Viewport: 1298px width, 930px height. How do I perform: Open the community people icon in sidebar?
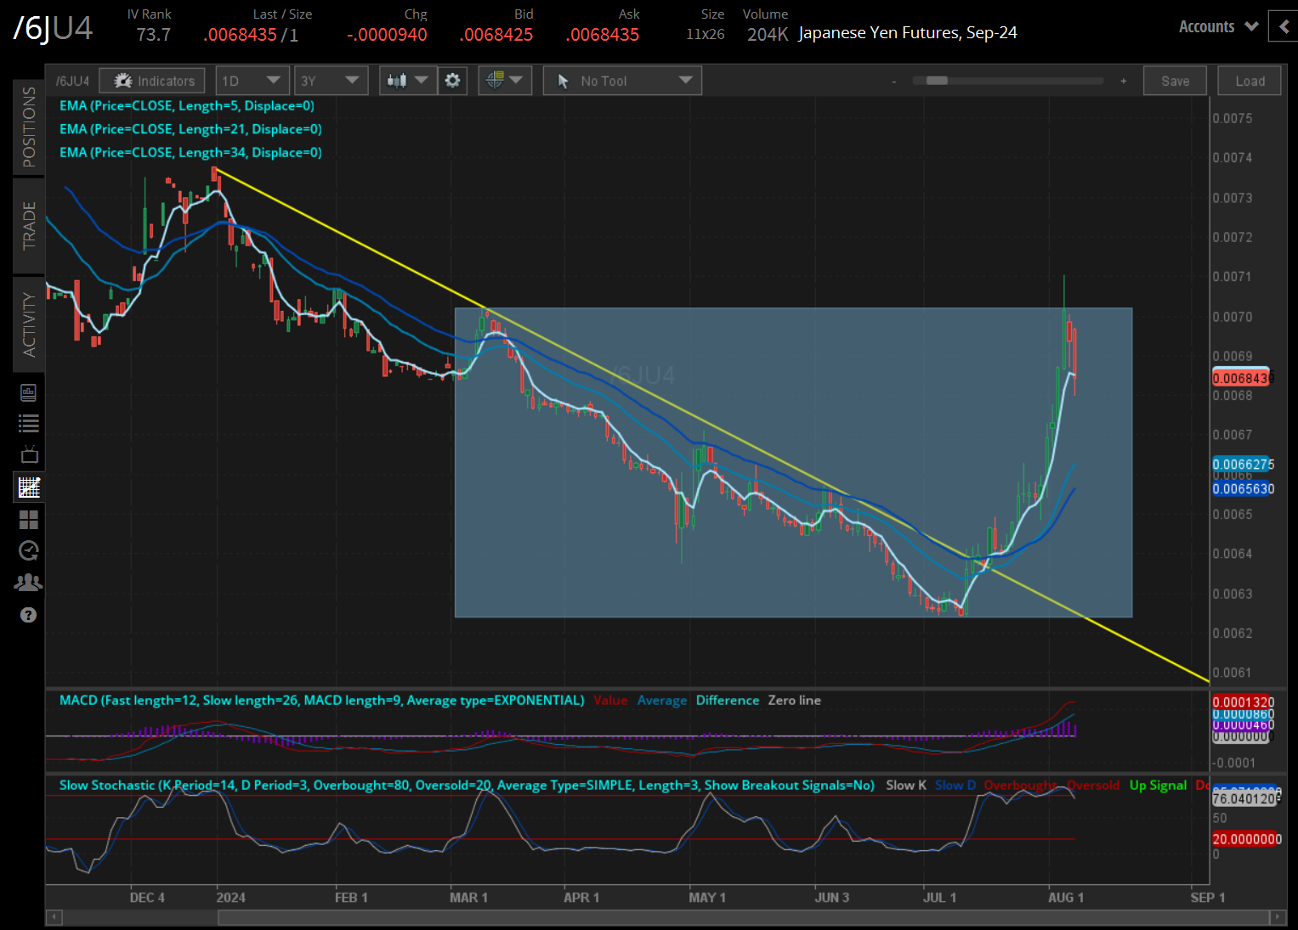(29, 583)
